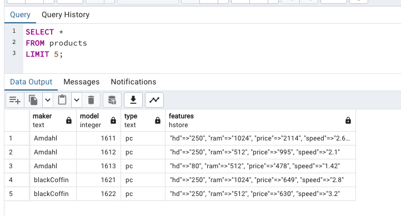Open the Graph Visualiser icon
Screen dimensions: 401x216
point(154,100)
